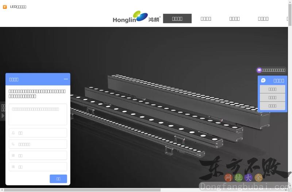Click the dark side tab on left edge
Viewport: 292px width, 192px height.
(3, 111)
